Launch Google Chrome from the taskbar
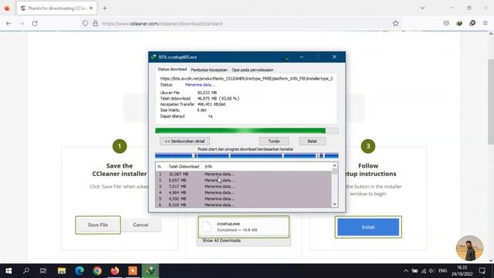 click(x=97, y=271)
